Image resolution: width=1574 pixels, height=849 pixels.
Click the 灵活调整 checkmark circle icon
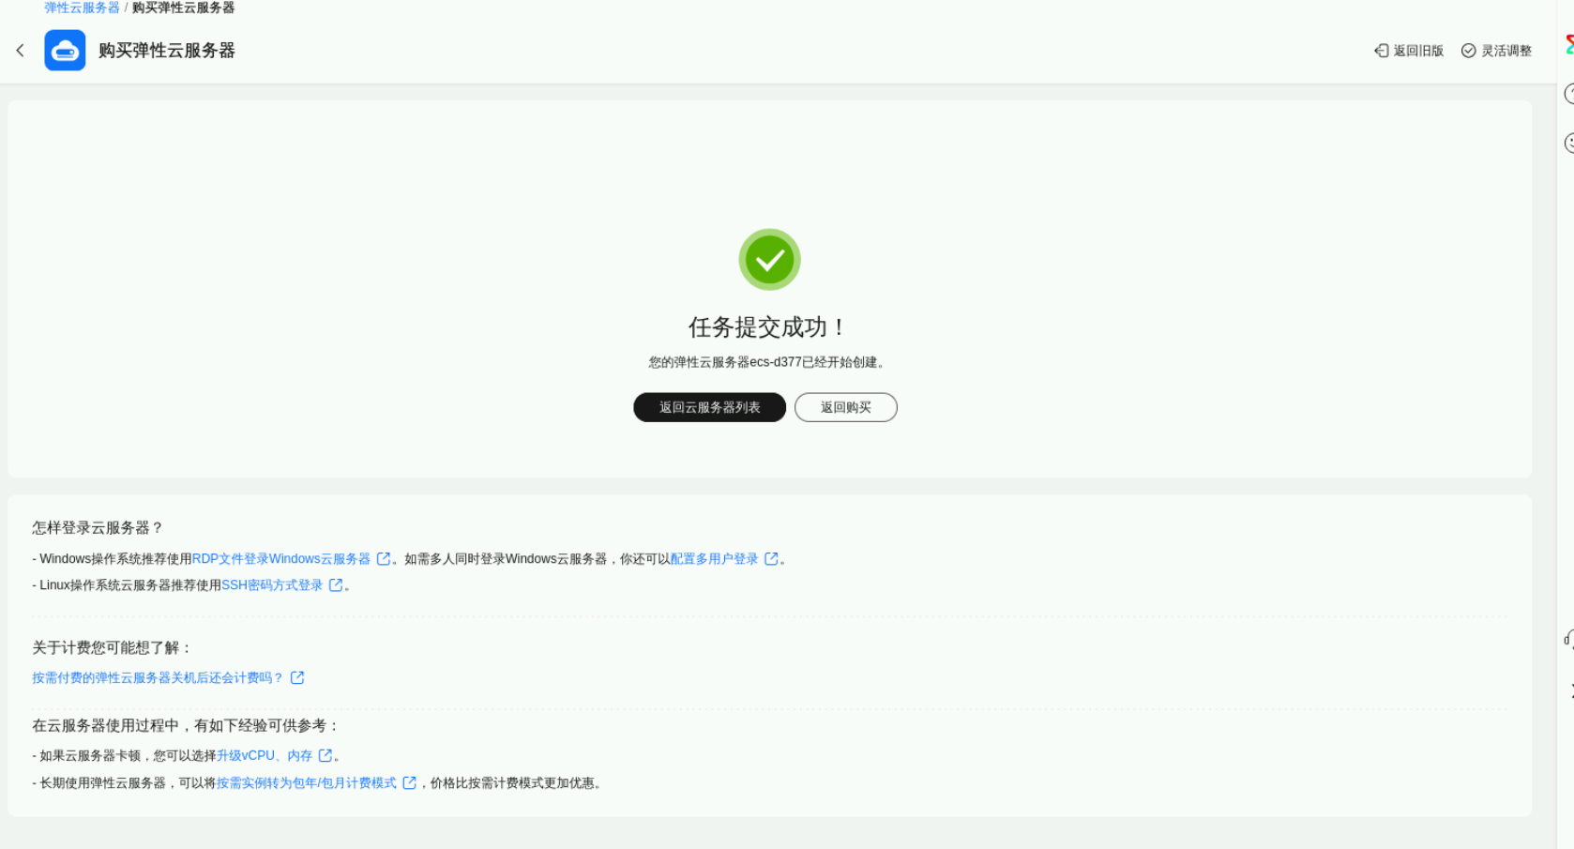click(x=1469, y=51)
